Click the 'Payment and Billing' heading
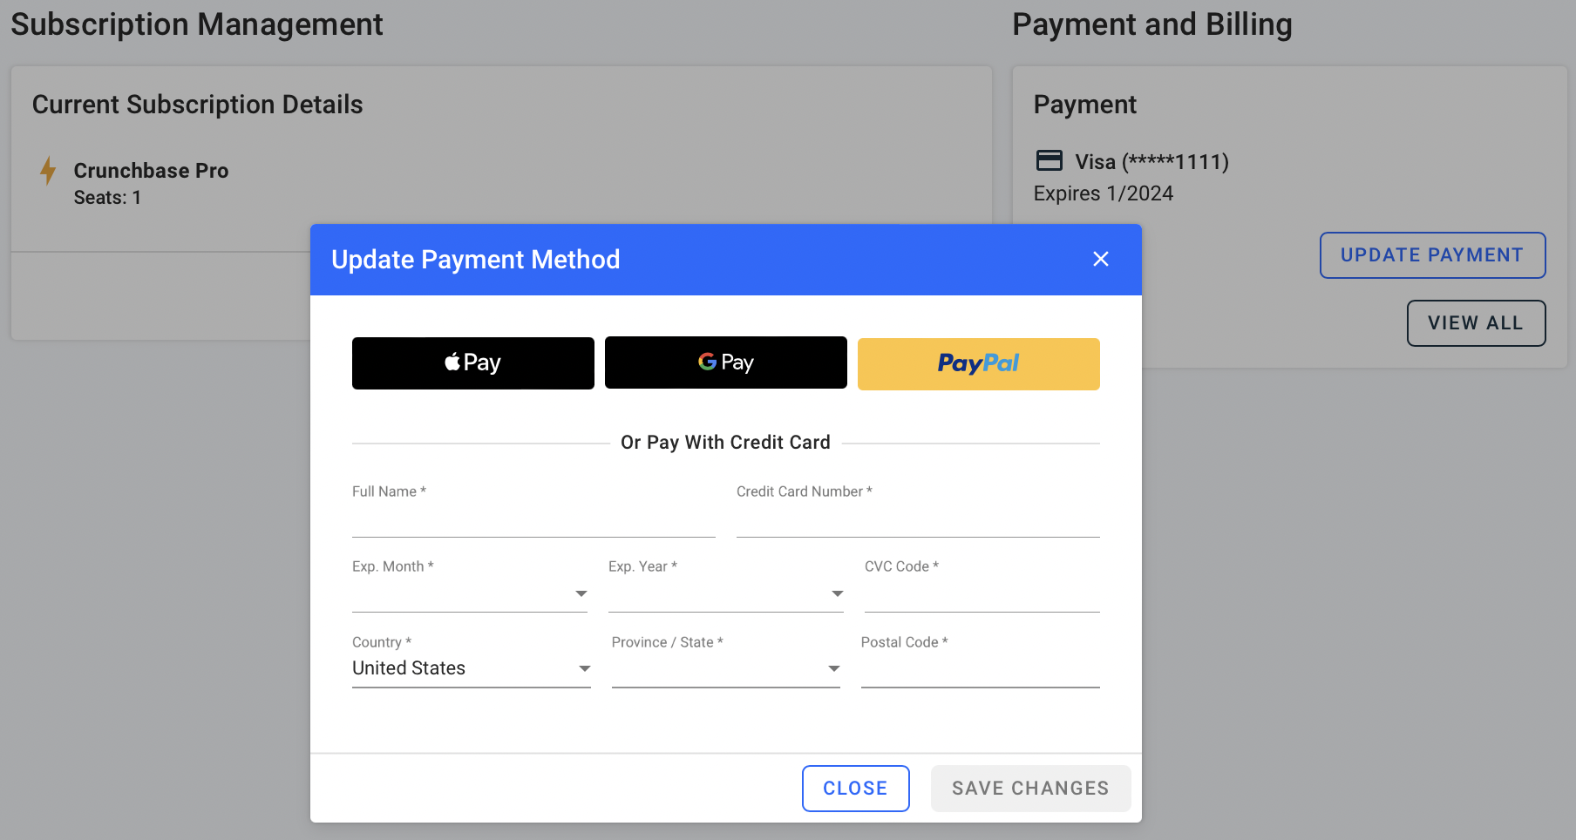The height and width of the screenshot is (840, 1576). [x=1152, y=24]
